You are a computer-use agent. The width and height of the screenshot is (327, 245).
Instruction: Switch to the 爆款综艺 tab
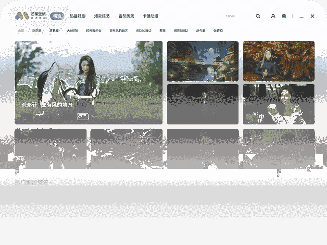click(x=102, y=16)
